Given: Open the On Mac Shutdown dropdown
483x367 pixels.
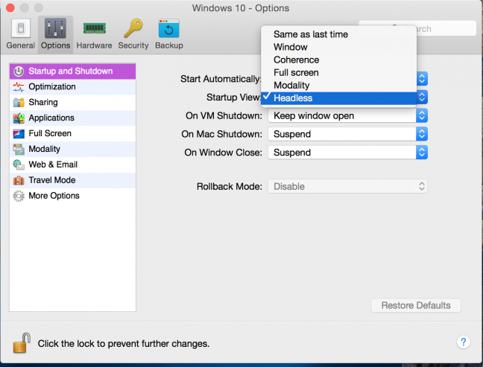Looking at the screenshot, I should [347, 134].
